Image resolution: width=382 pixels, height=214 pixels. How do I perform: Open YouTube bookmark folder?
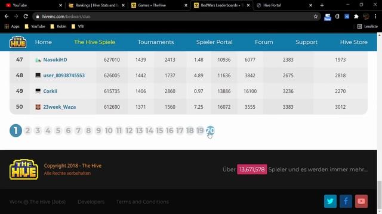point(35,26)
